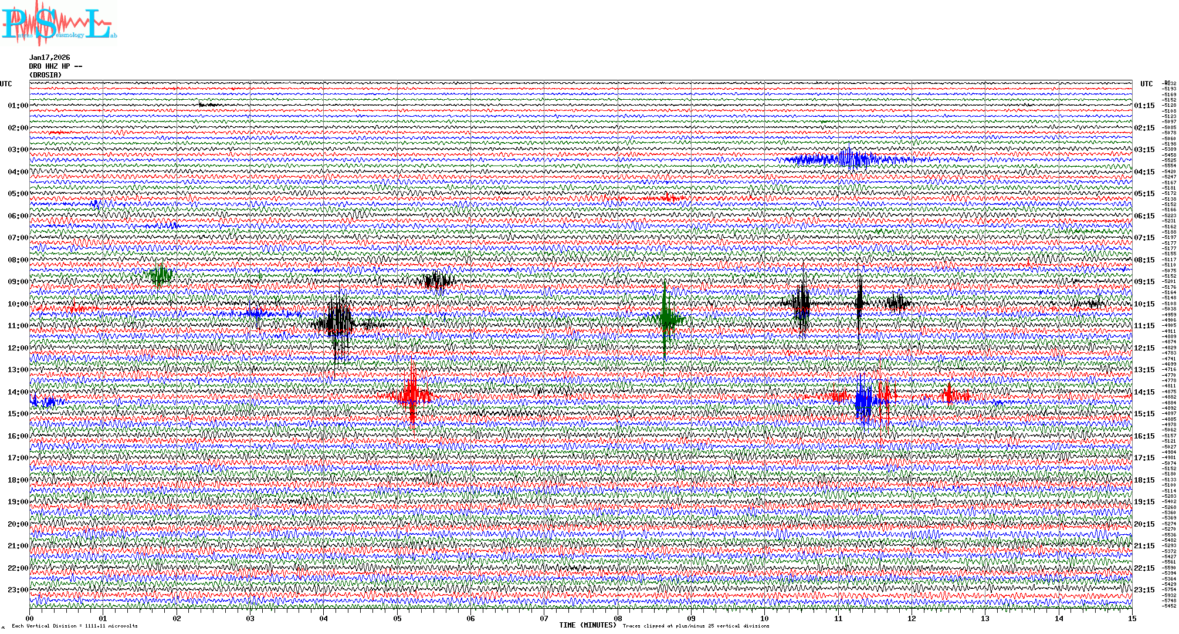1179x634 pixels.
Task: Select the 01:00 hour marker on left axis
Action: (18, 106)
